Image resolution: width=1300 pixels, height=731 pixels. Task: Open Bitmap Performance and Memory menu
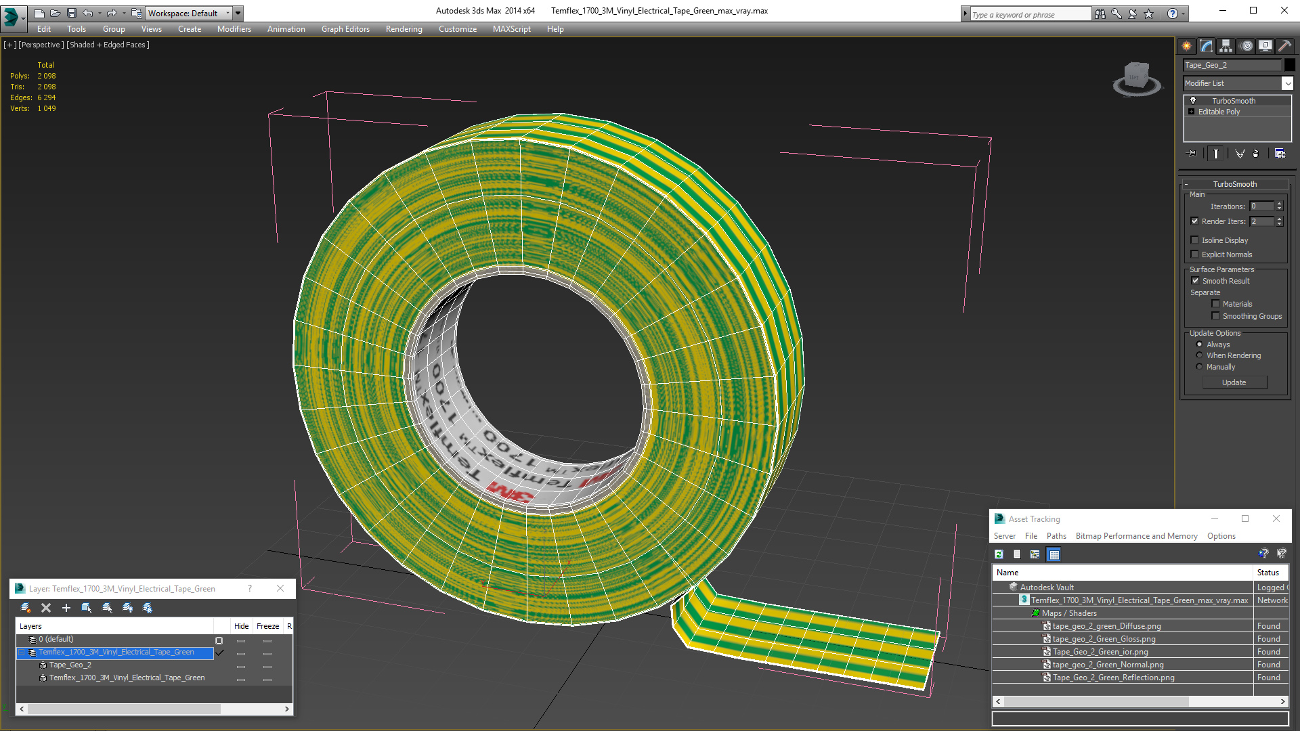pos(1137,536)
